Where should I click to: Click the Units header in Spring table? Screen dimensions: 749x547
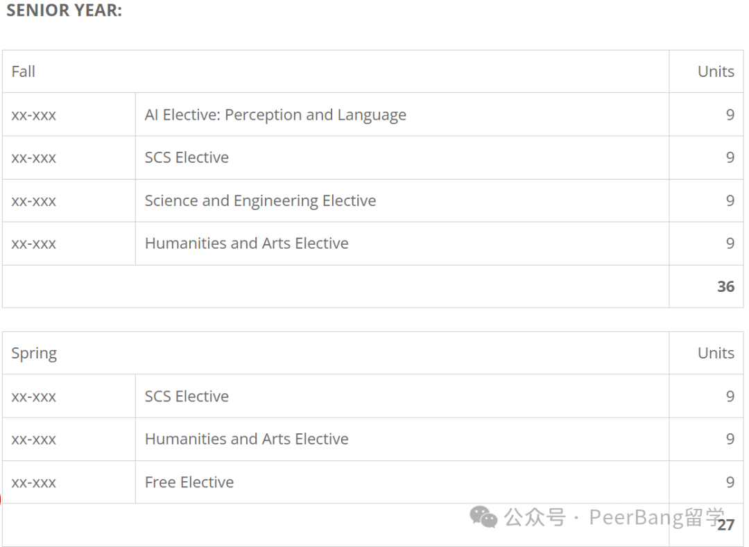pos(716,353)
